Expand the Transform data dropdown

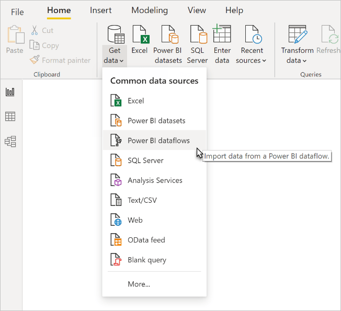coord(297,44)
